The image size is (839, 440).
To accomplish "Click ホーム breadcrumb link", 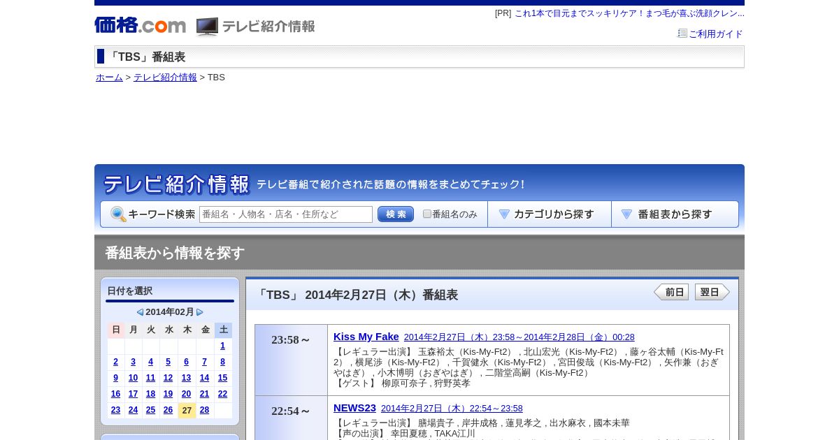I will coord(109,78).
